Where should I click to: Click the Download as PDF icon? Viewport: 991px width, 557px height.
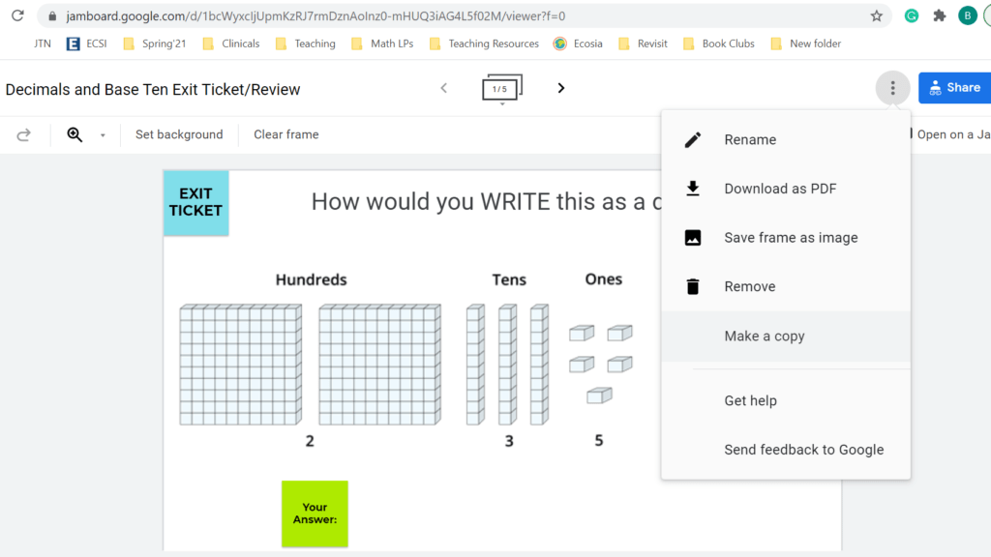click(x=693, y=188)
